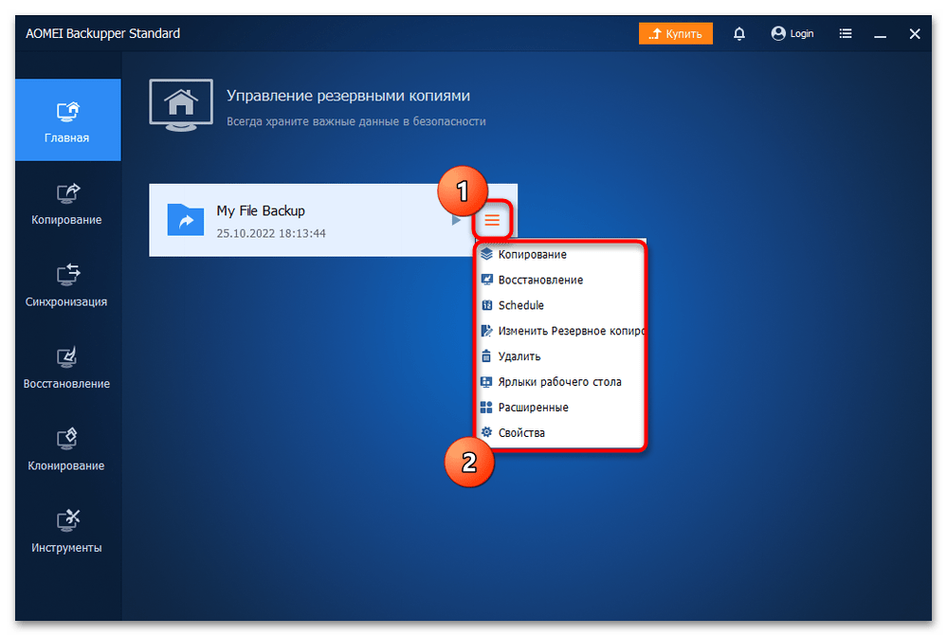
Task: Run My File Backup with play arrow
Action: pyautogui.click(x=456, y=221)
